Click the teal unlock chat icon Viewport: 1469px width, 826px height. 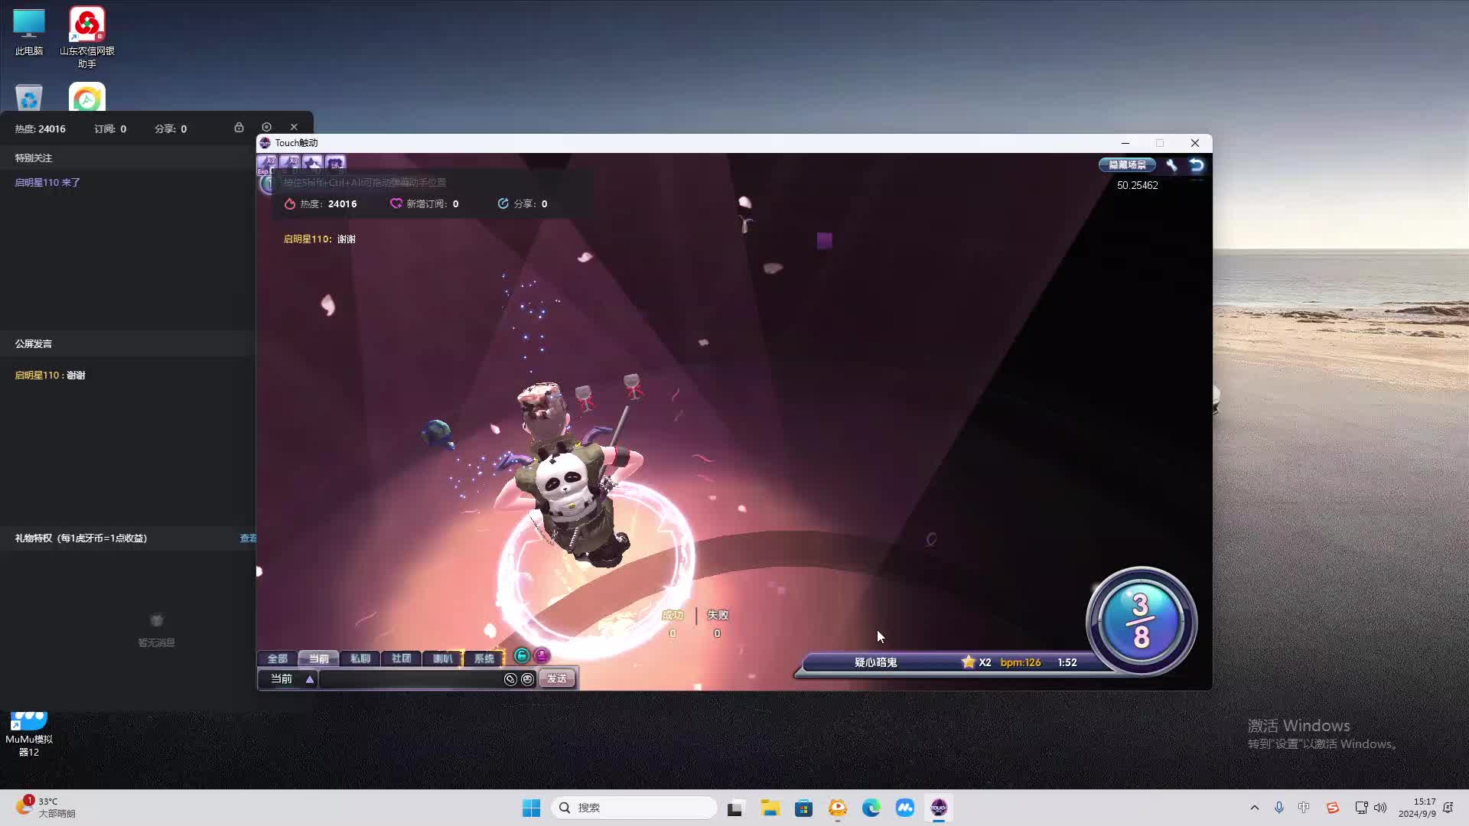tap(521, 655)
